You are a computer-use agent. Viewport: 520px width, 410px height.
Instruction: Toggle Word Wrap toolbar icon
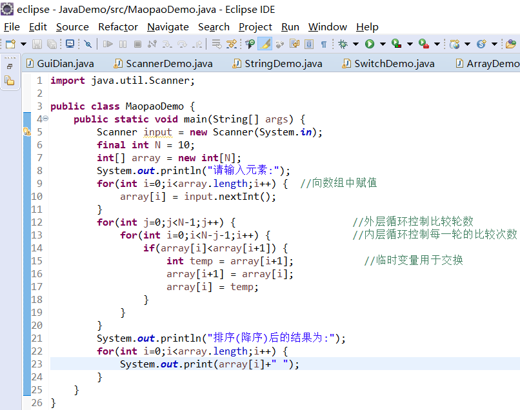click(x=294, y=44)
